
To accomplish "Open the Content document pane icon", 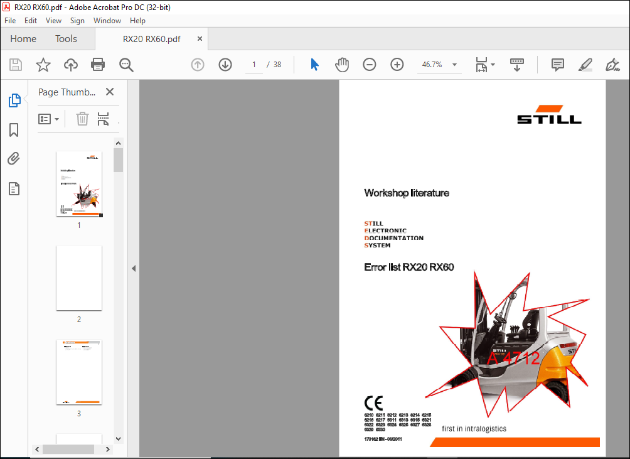I will point(14,188).
